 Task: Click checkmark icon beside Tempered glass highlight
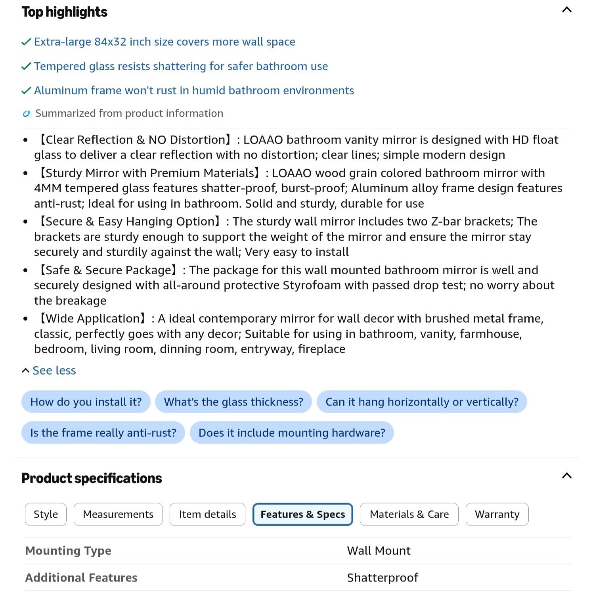tap(26, 67)
